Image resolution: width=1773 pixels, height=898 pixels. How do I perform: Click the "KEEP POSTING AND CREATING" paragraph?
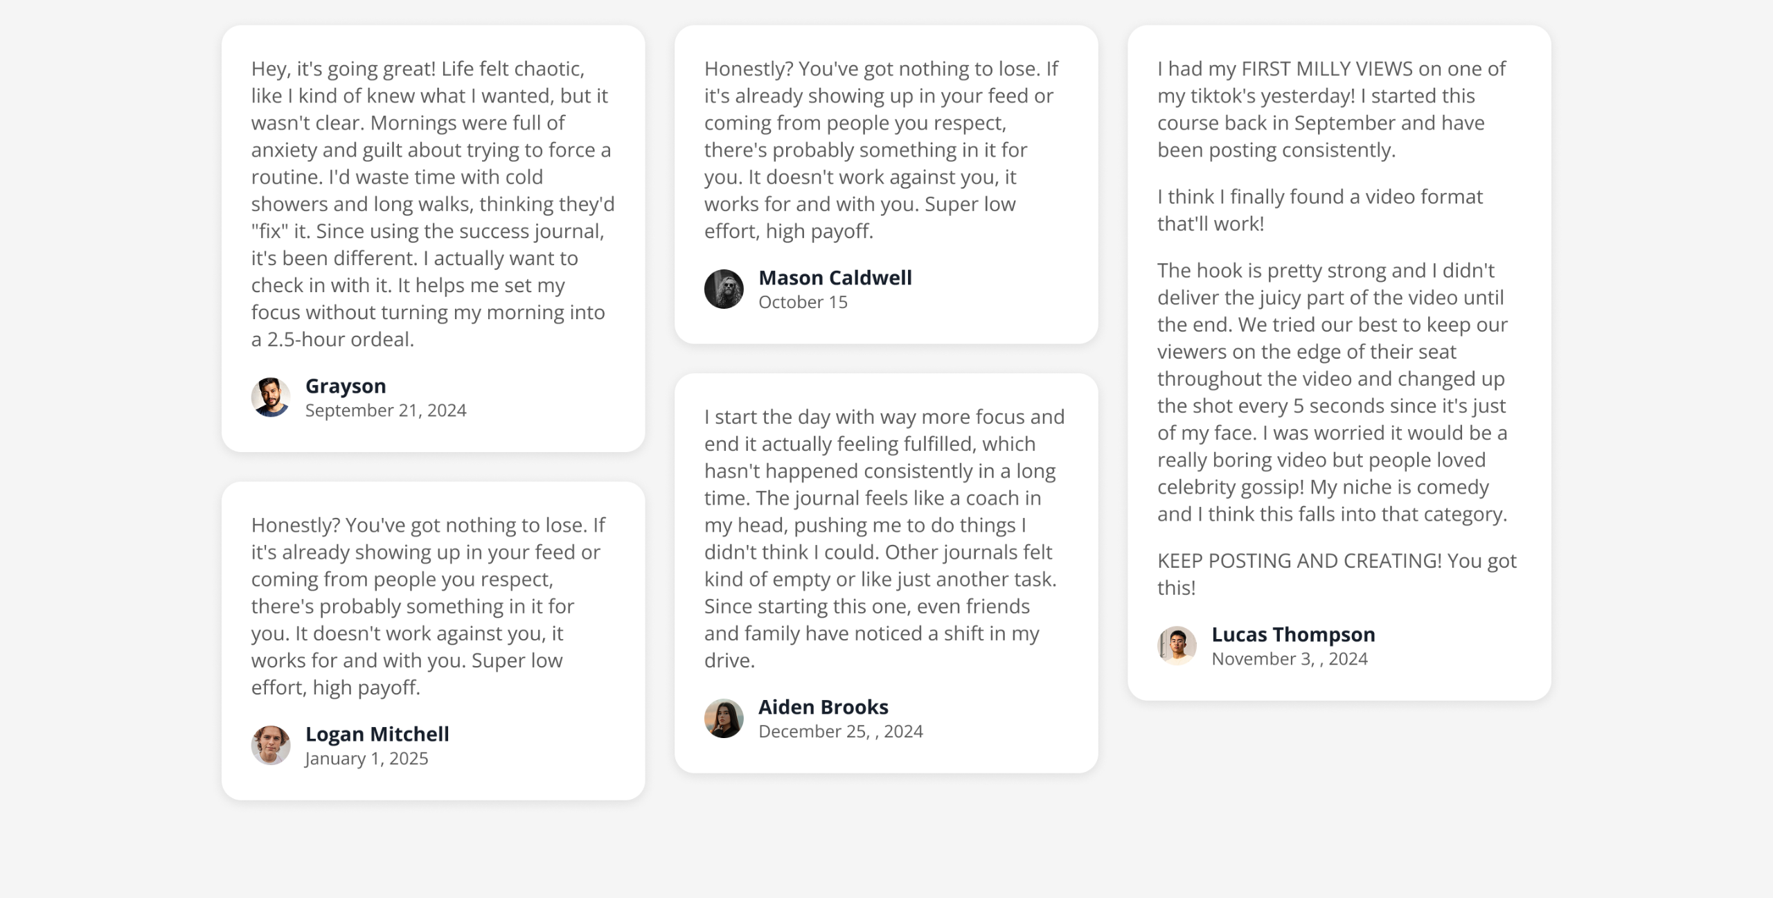[1336, 574]
